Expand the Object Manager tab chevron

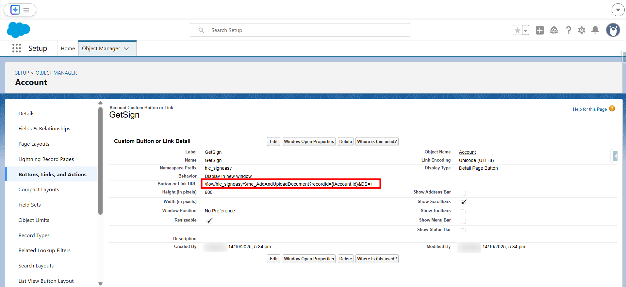pos(126,49)
